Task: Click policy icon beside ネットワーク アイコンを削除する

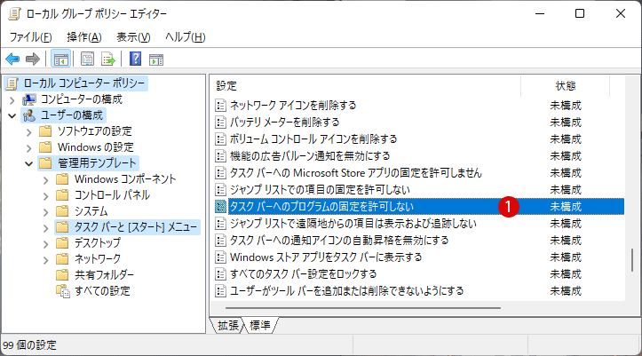Action: coord(221,106)
